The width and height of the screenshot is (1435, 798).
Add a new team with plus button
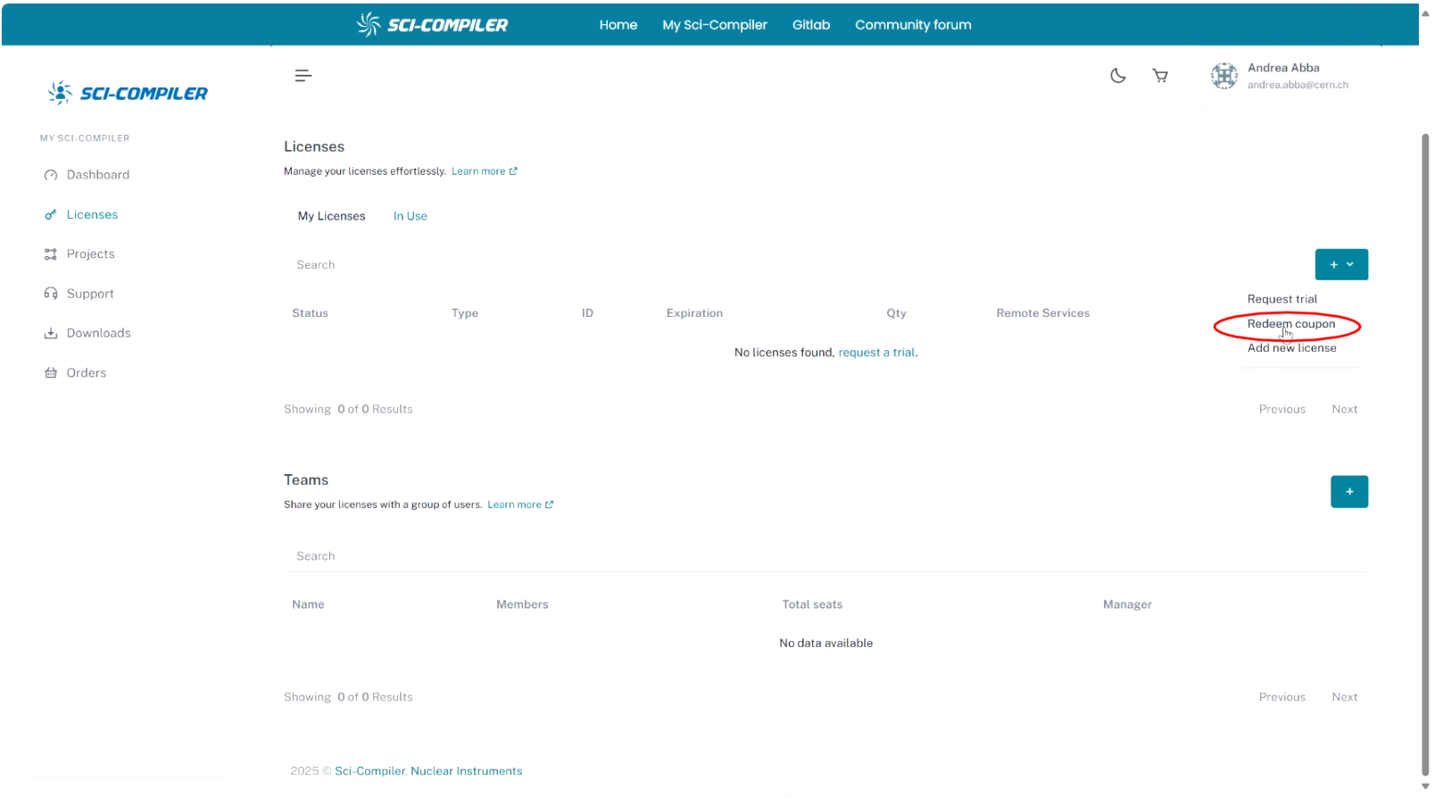[1349, 492]
